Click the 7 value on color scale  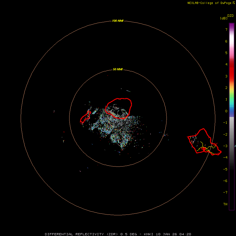click(x=226, y=29)
